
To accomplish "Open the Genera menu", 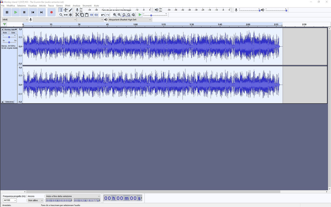I will click(x=59, y=5).
